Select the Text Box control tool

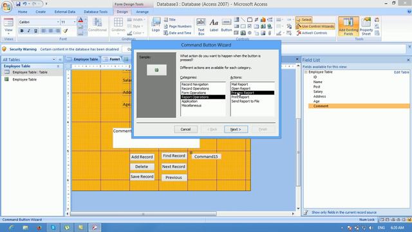(x=201, y=26)
